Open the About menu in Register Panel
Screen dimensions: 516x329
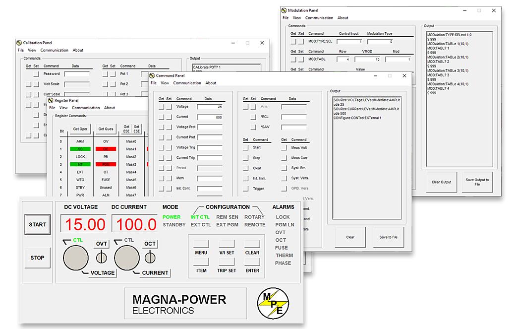(110, 108)
